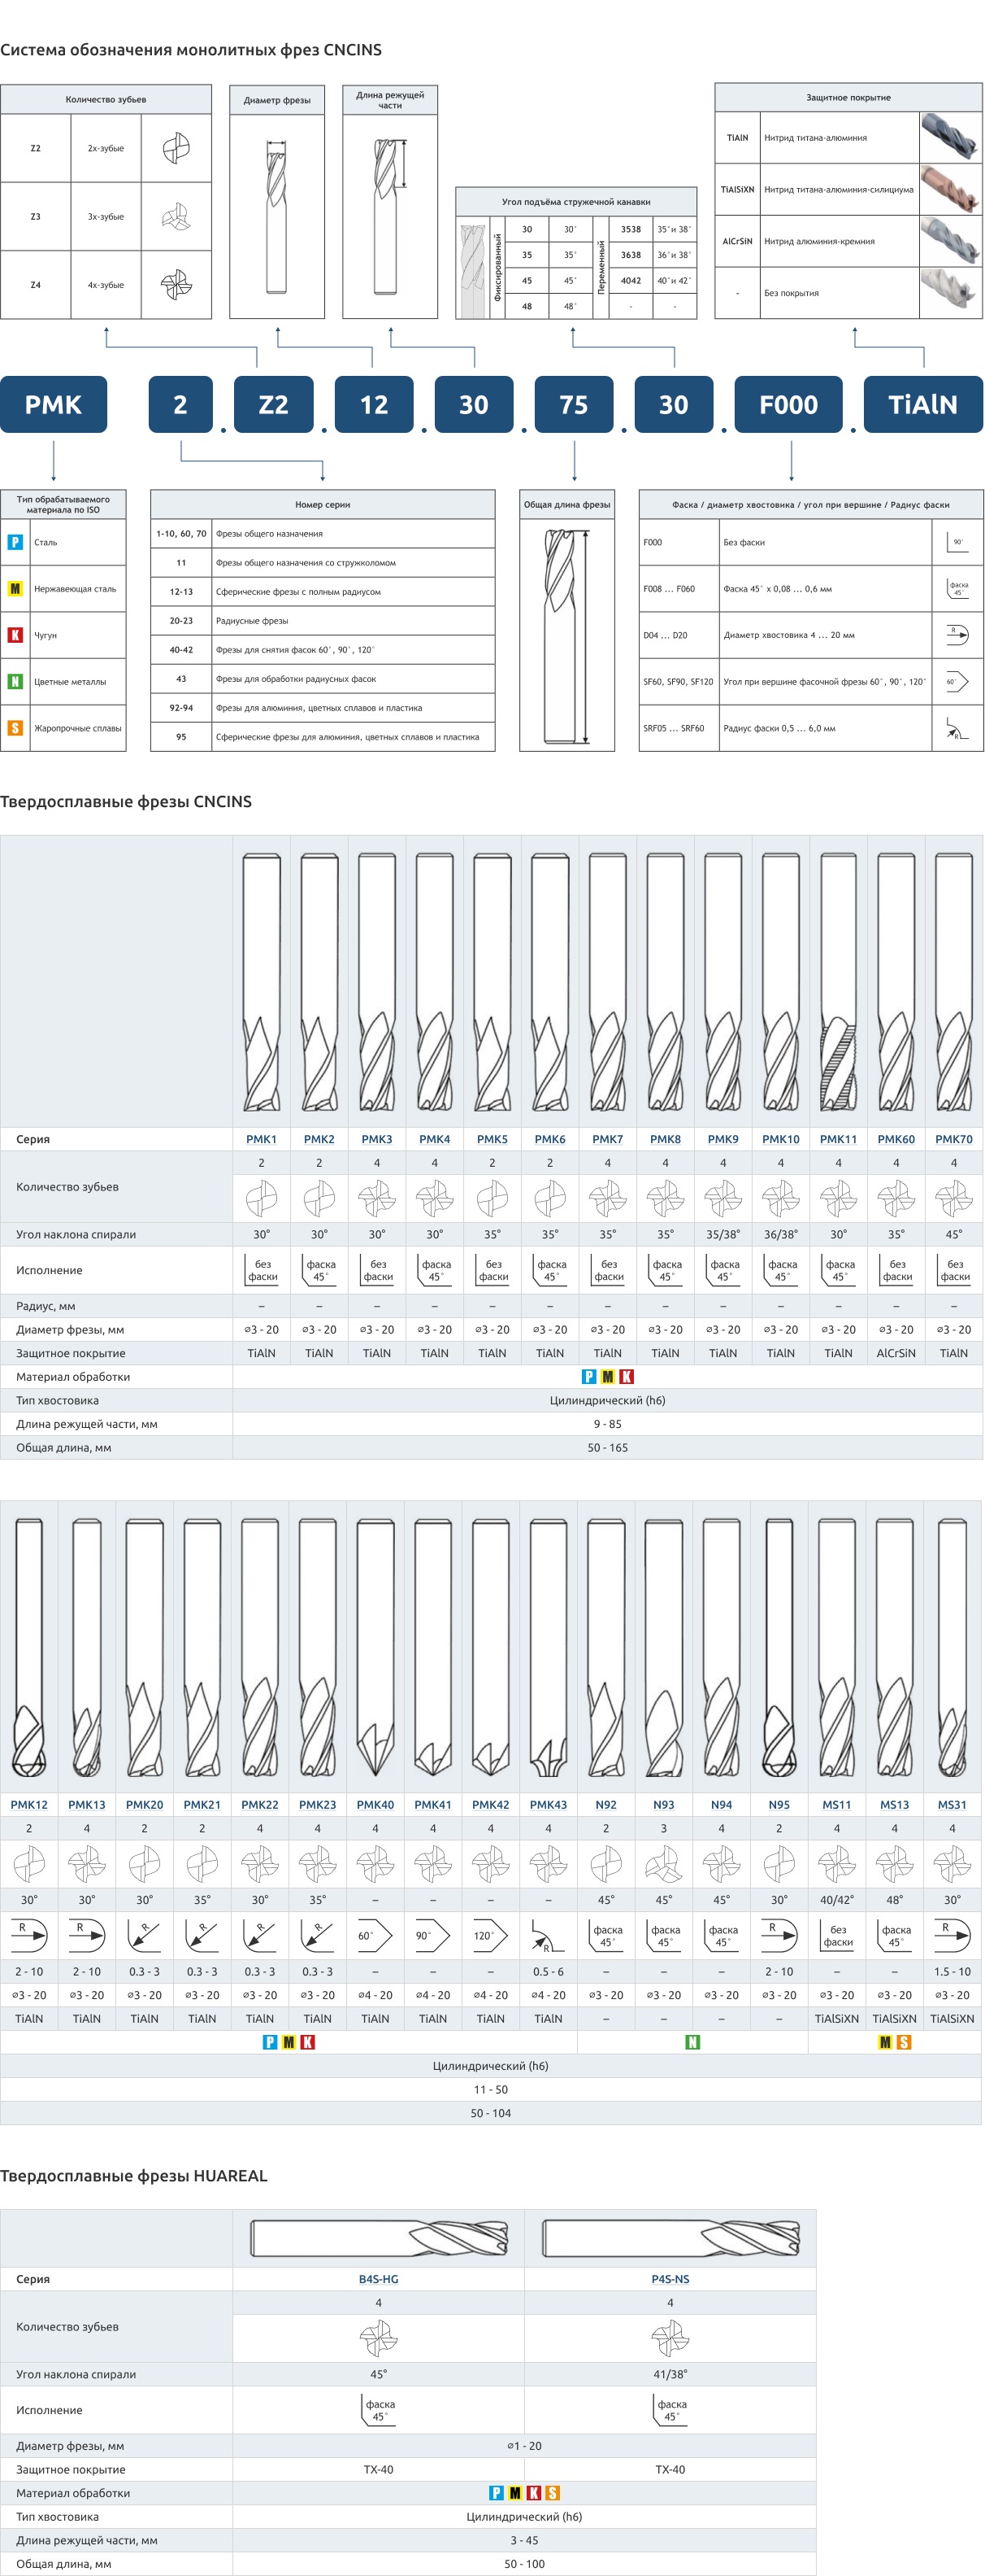Image resolution: width=985 pixels, height=2576 pixels.
Task: Click the Общая длина фрезы diagram
Action: [566, 636]
